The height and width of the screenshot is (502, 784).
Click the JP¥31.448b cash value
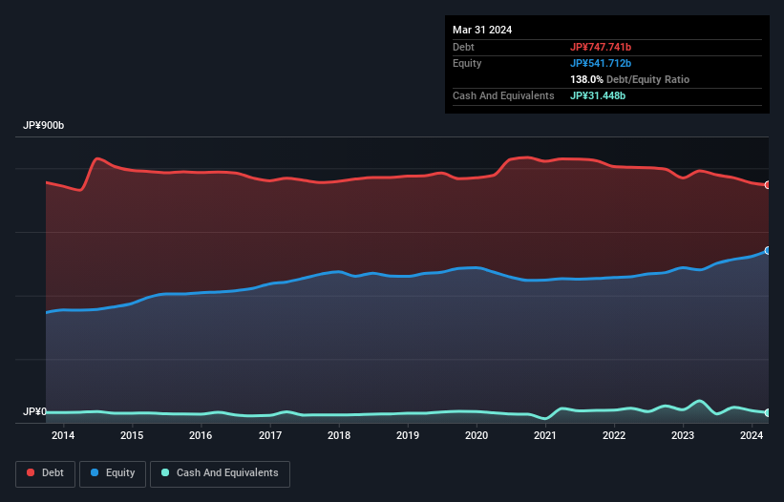598,95
